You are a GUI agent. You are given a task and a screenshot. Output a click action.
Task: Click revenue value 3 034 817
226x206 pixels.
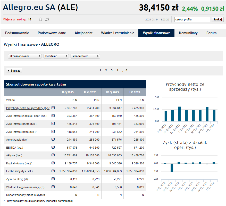coord(115,108)
